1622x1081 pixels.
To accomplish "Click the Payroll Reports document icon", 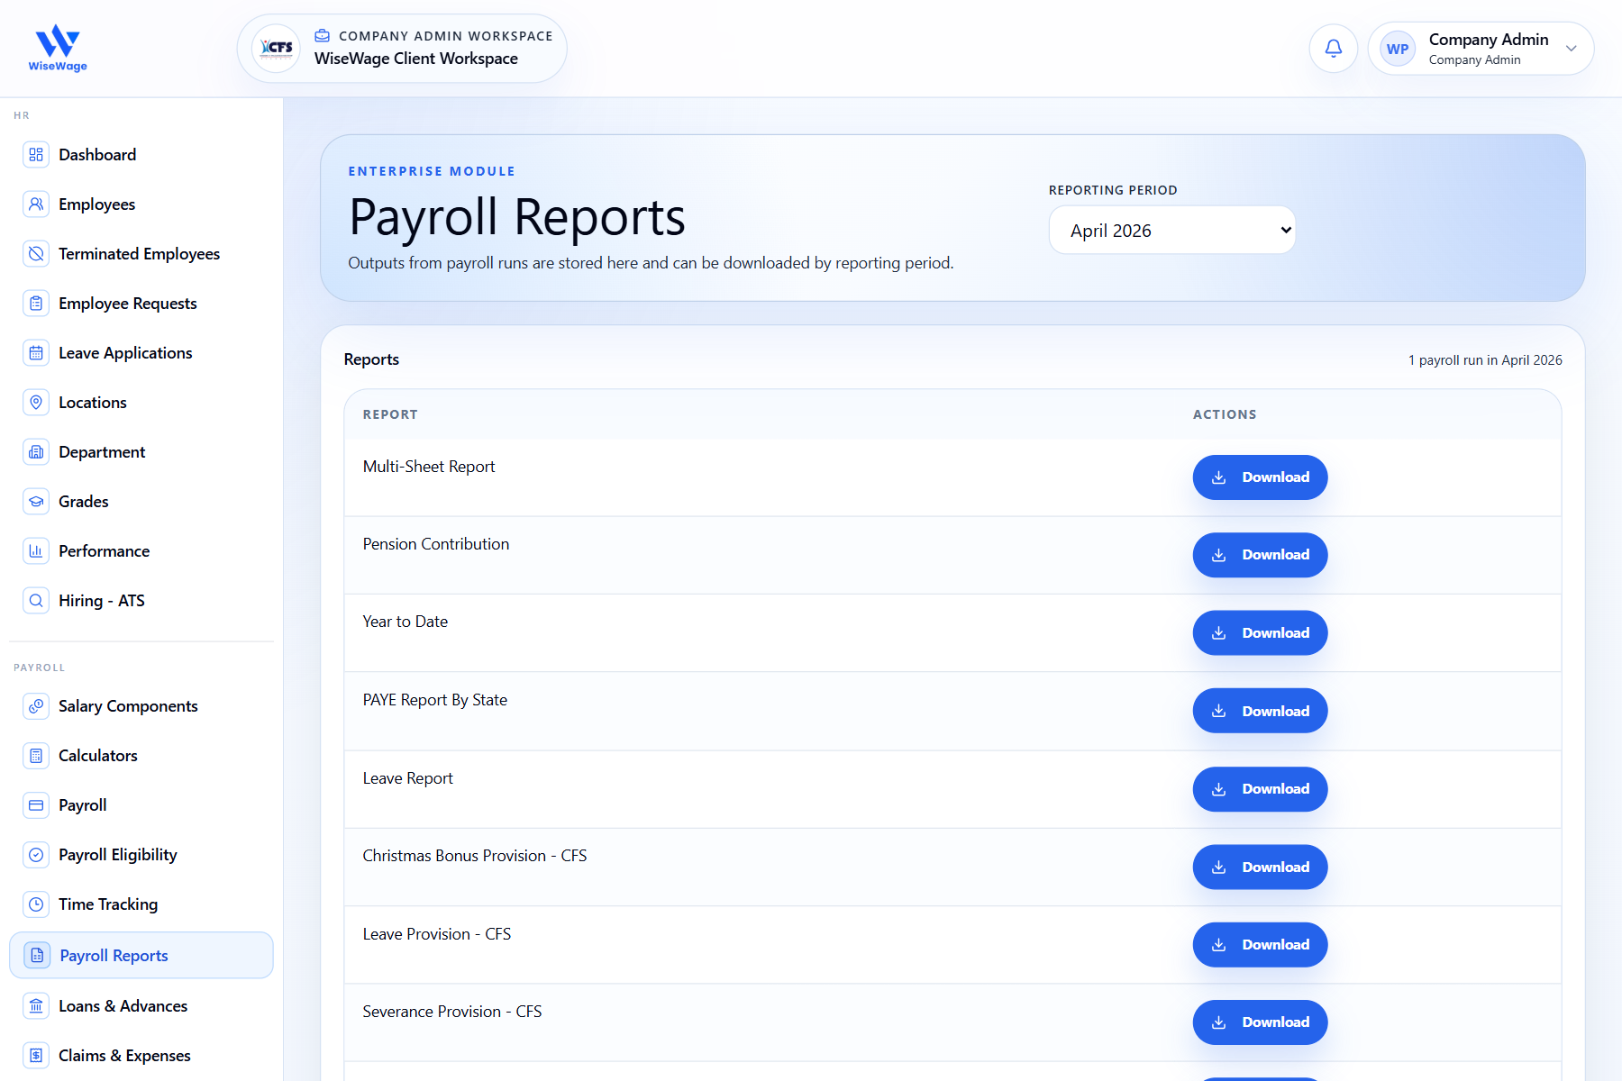I will click(x=37, y=955).
